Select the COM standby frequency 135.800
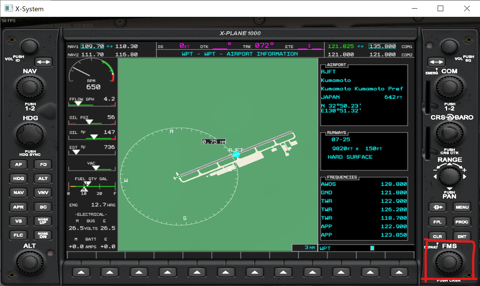Image resolution: width=480 pixels, height=286 pixels. [x=382, y=46]
